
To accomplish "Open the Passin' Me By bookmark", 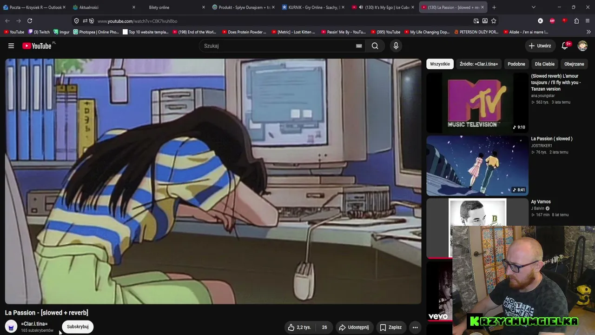I will tap(343, 32).
